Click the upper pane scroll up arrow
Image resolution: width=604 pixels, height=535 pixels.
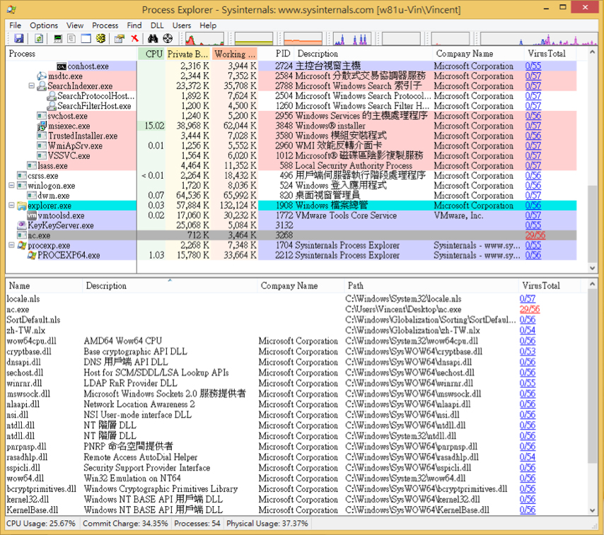point(592,52)
